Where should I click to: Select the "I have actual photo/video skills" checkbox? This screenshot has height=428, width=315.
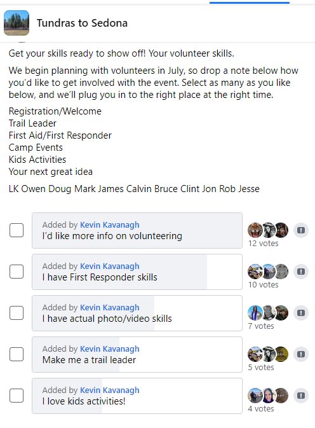17,313
